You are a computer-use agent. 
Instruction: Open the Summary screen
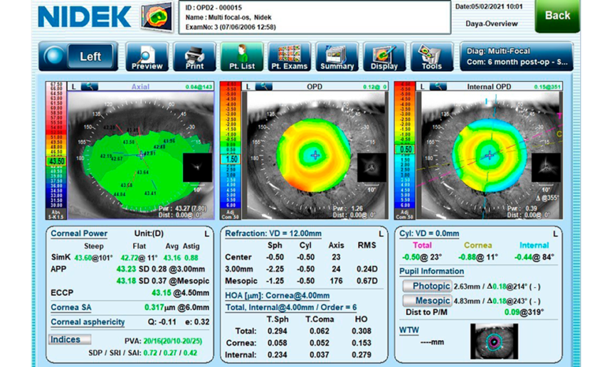point(337,57)
